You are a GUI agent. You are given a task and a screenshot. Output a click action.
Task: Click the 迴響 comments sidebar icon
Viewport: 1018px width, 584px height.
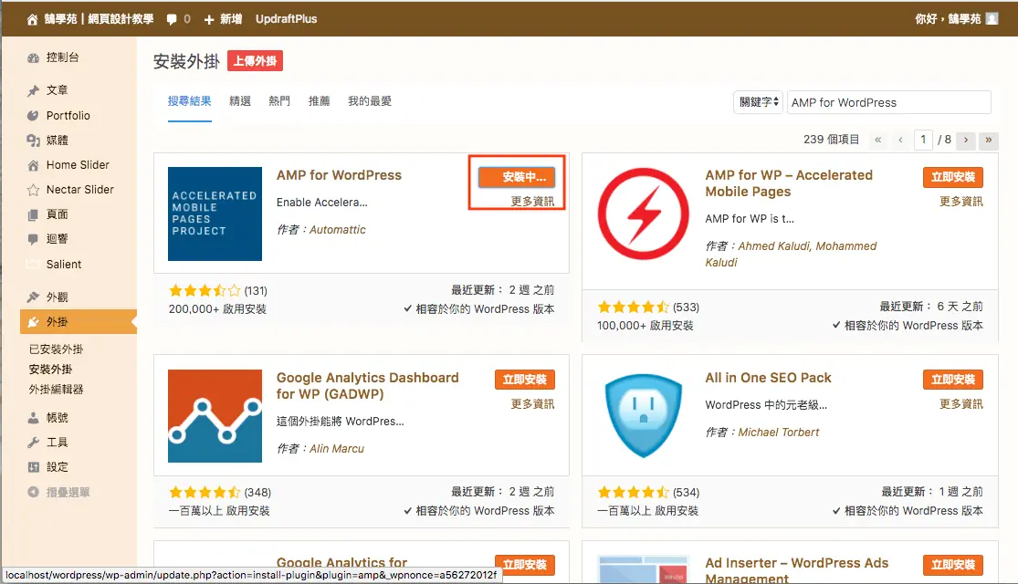33,239
